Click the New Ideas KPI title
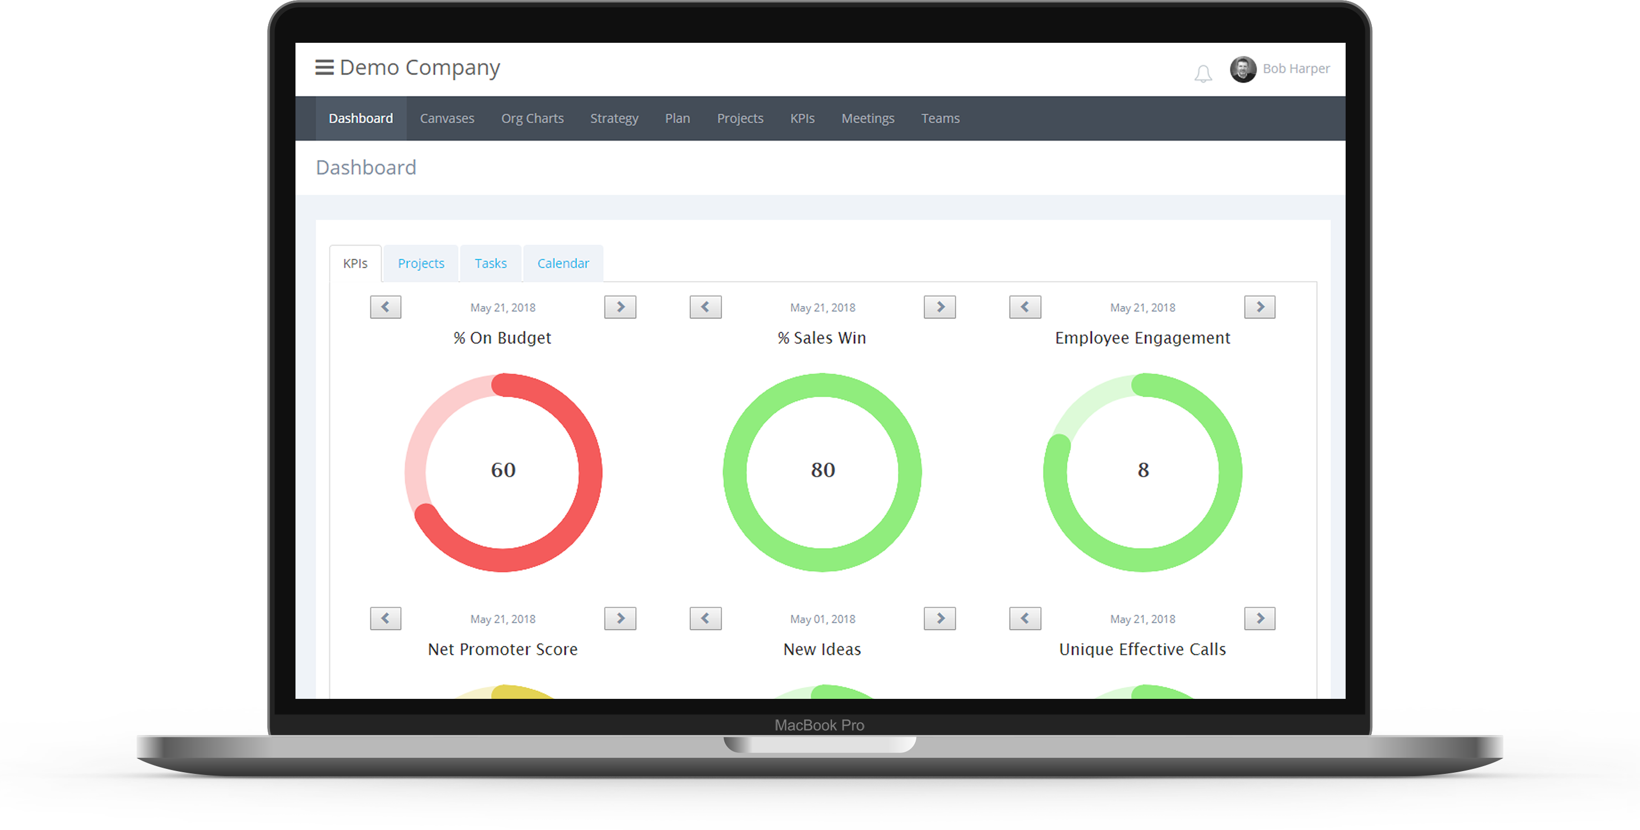Viewport: 1640px width, 830px height. click(822, 650)
